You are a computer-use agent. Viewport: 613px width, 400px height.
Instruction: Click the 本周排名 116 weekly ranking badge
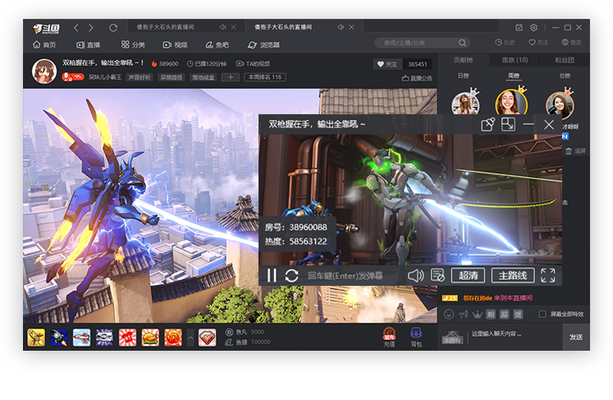point(265,77)
